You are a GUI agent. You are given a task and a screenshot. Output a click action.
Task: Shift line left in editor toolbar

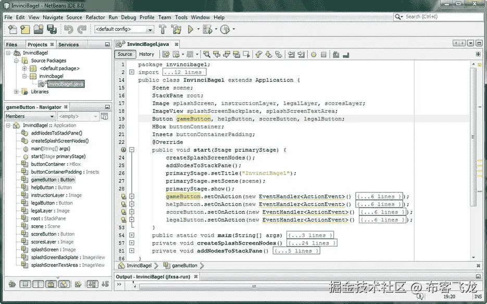[291, 55]
